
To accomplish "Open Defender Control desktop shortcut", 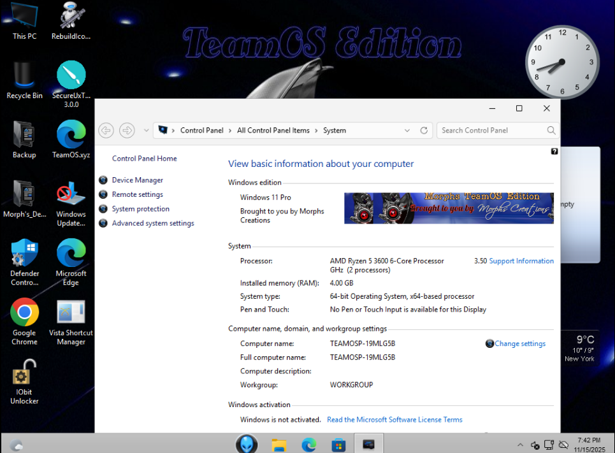I will click(24, 254).
